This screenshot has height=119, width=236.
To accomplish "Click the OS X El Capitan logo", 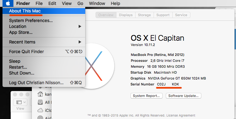I will [x=100, y=66].
